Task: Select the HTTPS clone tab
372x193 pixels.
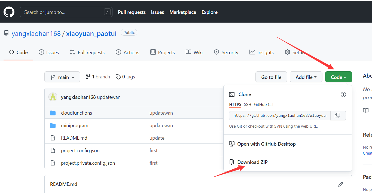Action: [x=235, y=105]
